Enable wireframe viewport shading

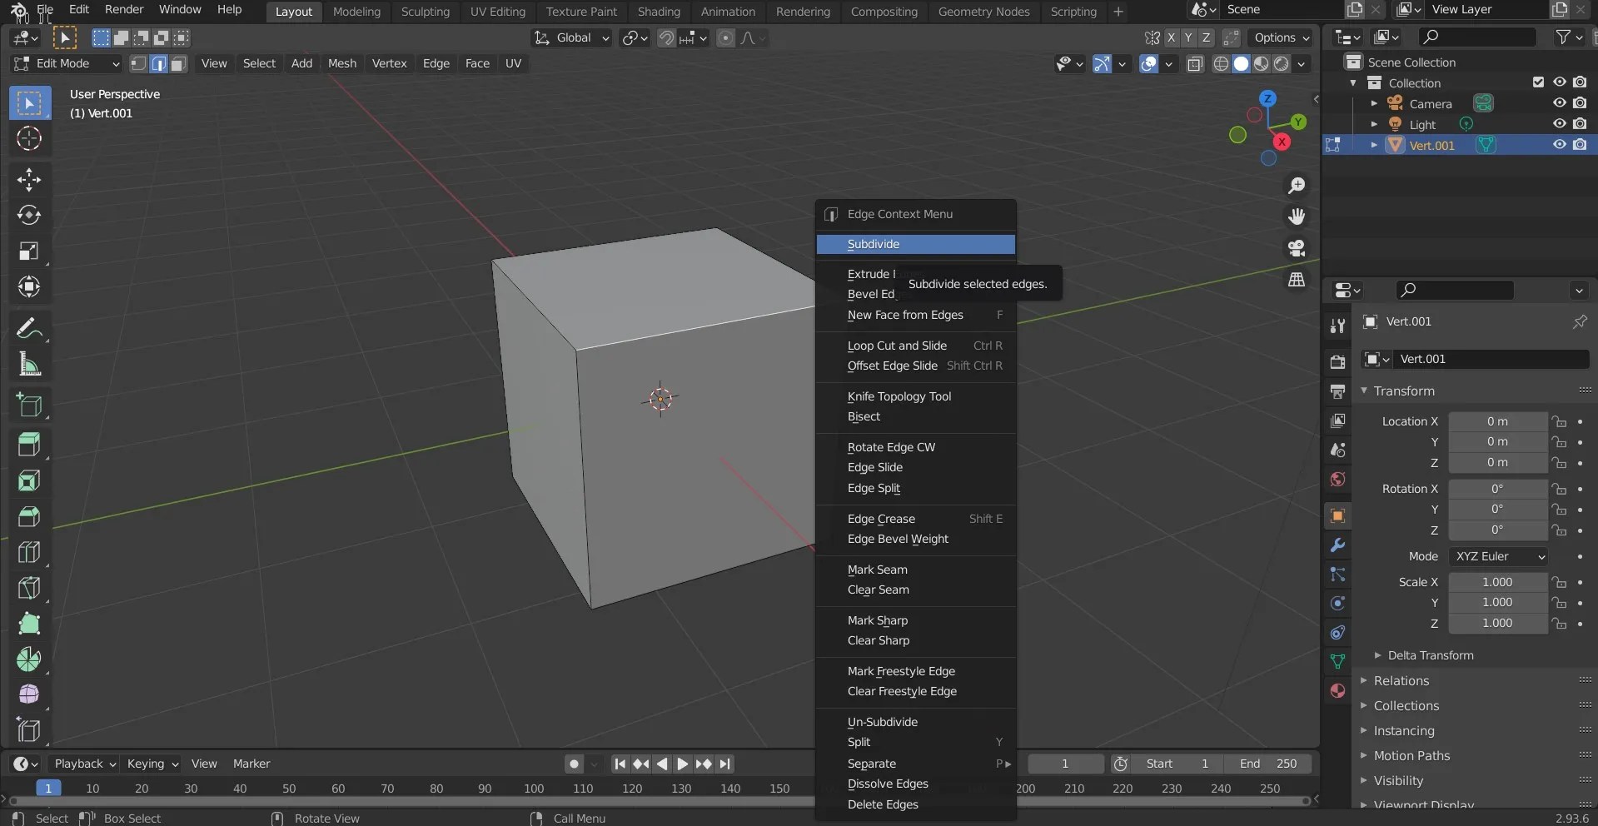pos(1221,63)
